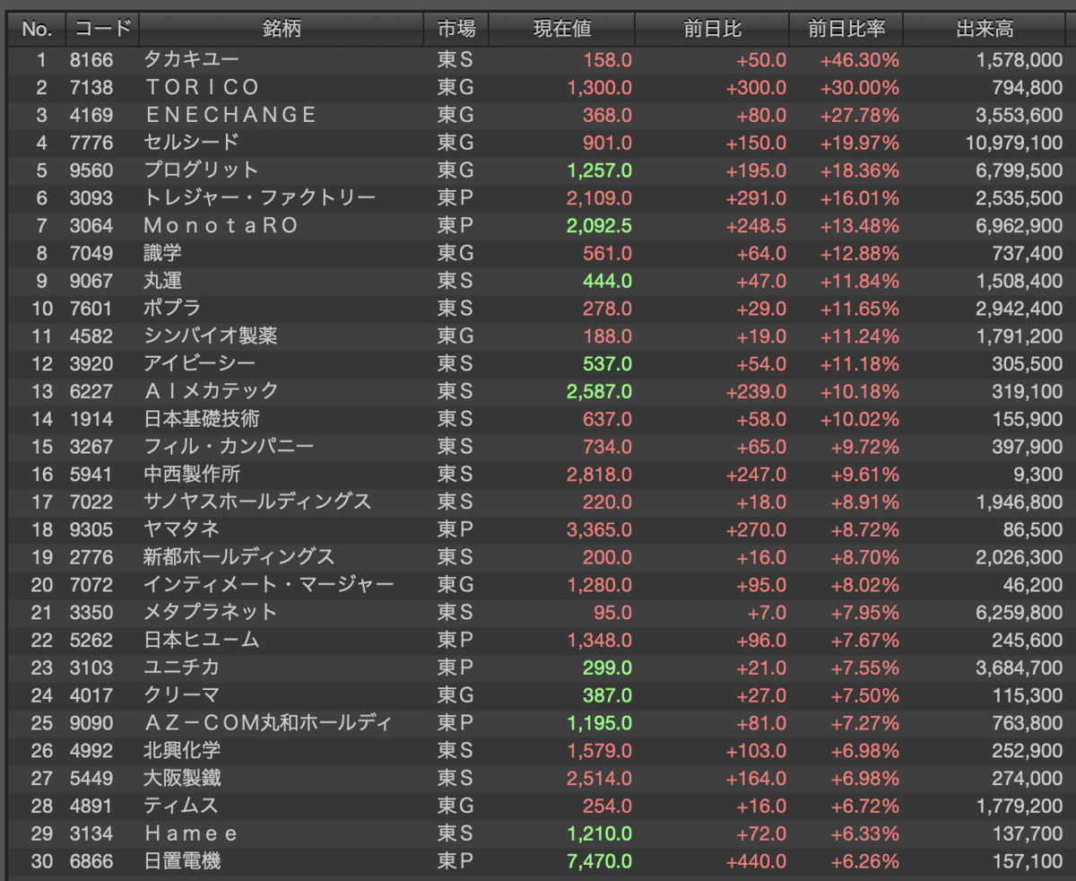
Task: Select the 日本基礎技術 stock name
Action: pos(202,419)
